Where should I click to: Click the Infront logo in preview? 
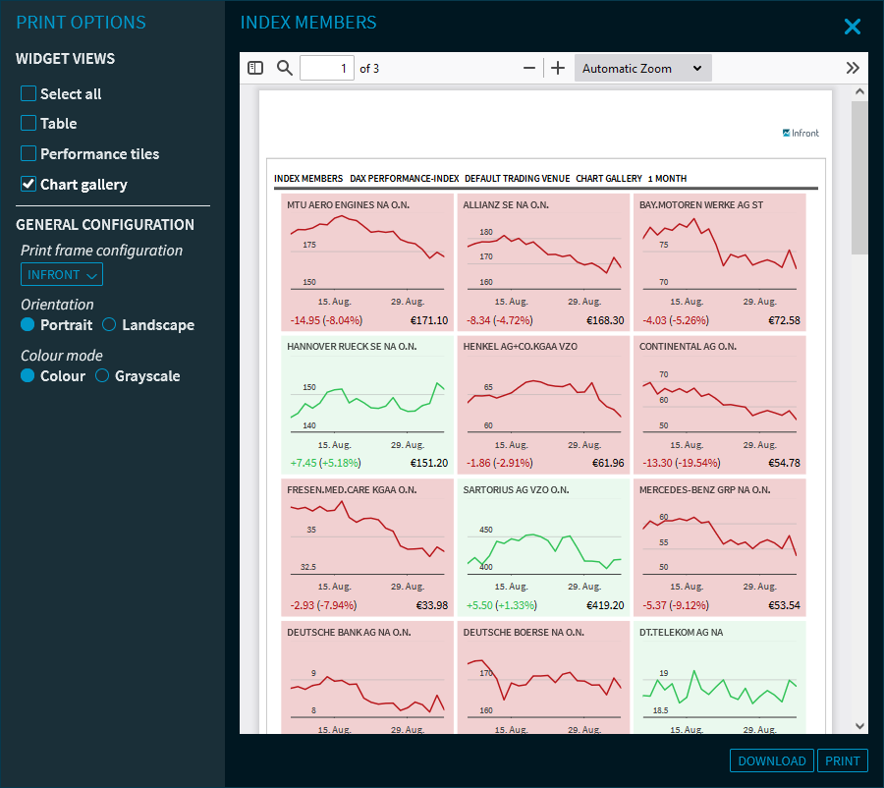[801, 133]
